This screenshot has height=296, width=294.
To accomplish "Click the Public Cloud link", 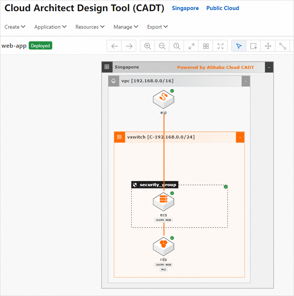I will point(222,8).
